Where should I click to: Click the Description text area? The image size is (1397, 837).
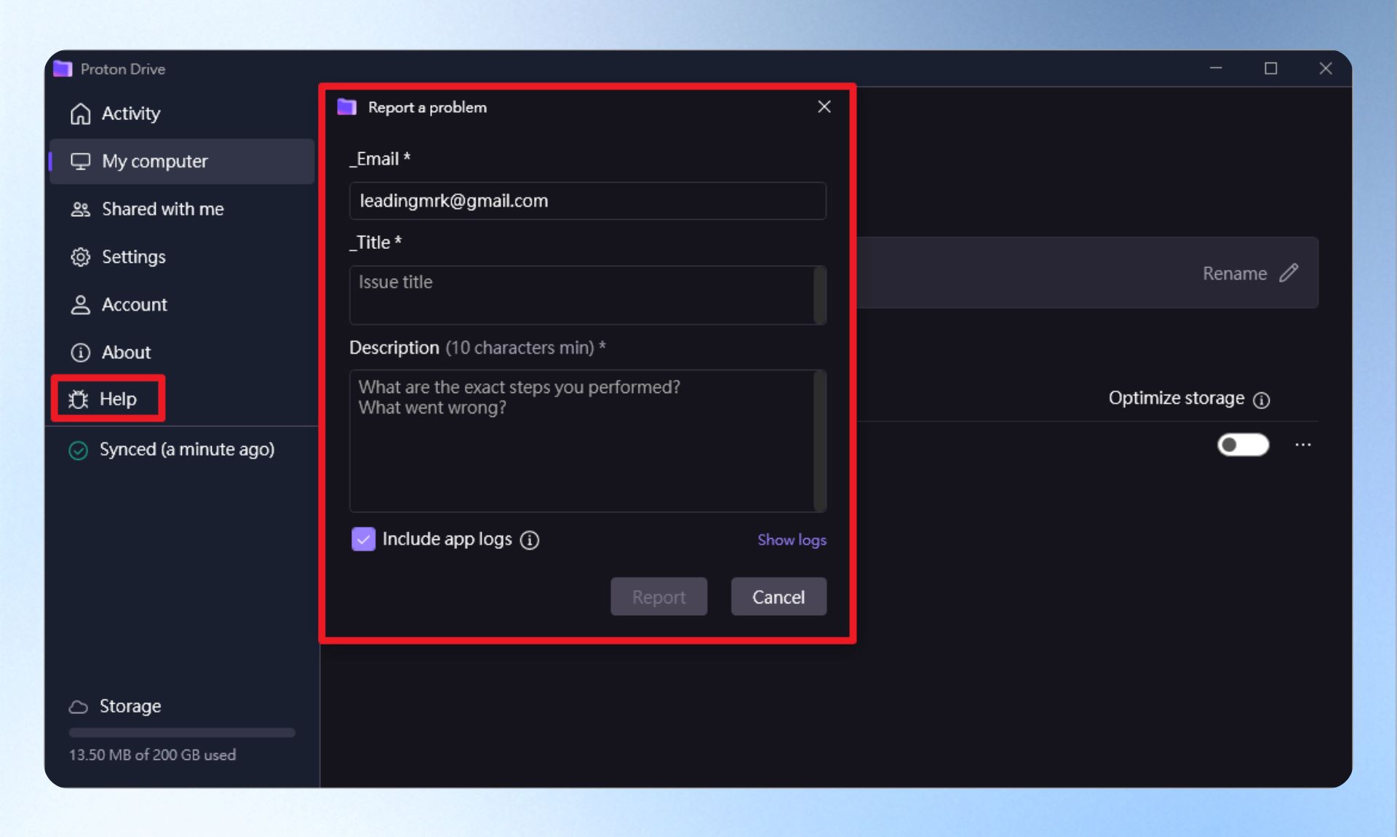[x=587, y=441]
